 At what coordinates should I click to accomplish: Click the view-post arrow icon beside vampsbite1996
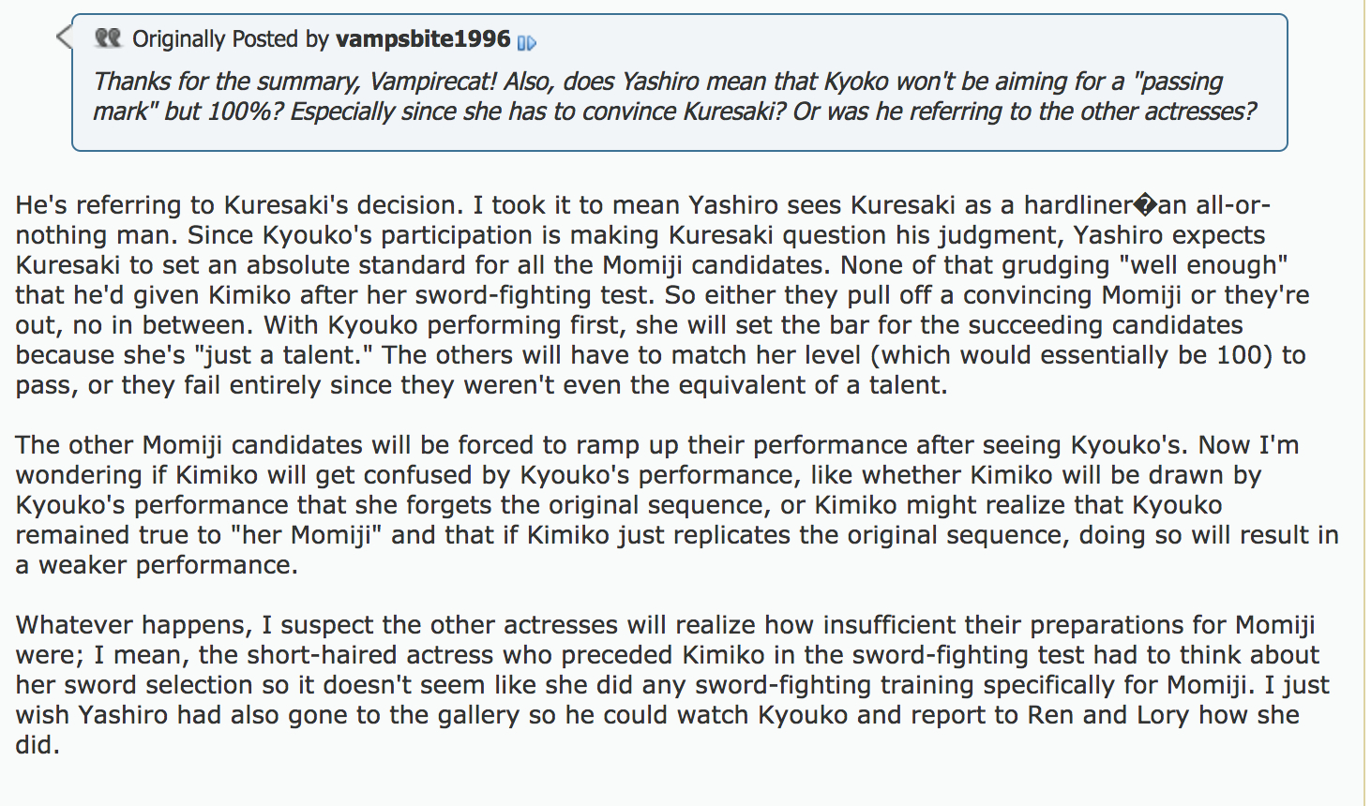coord(526,42)
